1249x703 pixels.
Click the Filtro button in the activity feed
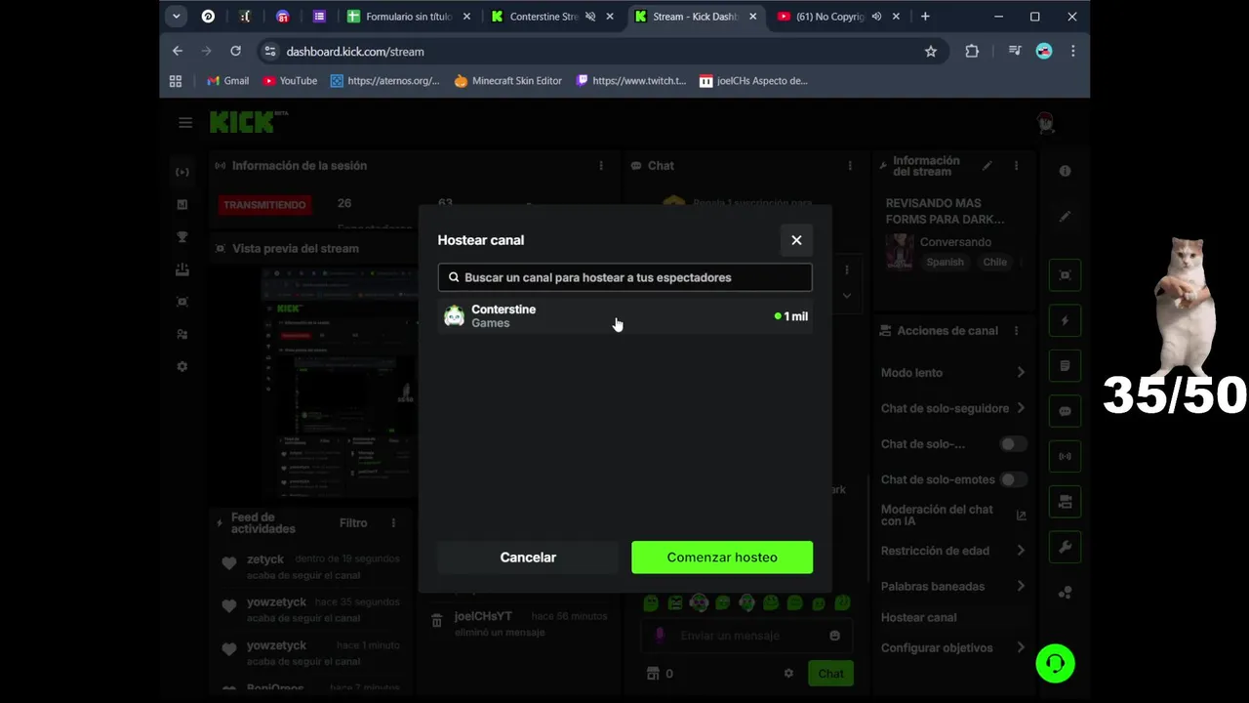353,523
